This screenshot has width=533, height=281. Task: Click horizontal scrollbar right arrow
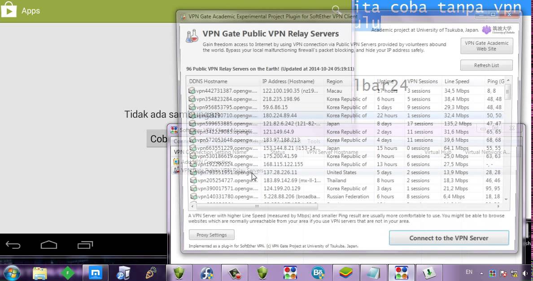tap(498, 206)
